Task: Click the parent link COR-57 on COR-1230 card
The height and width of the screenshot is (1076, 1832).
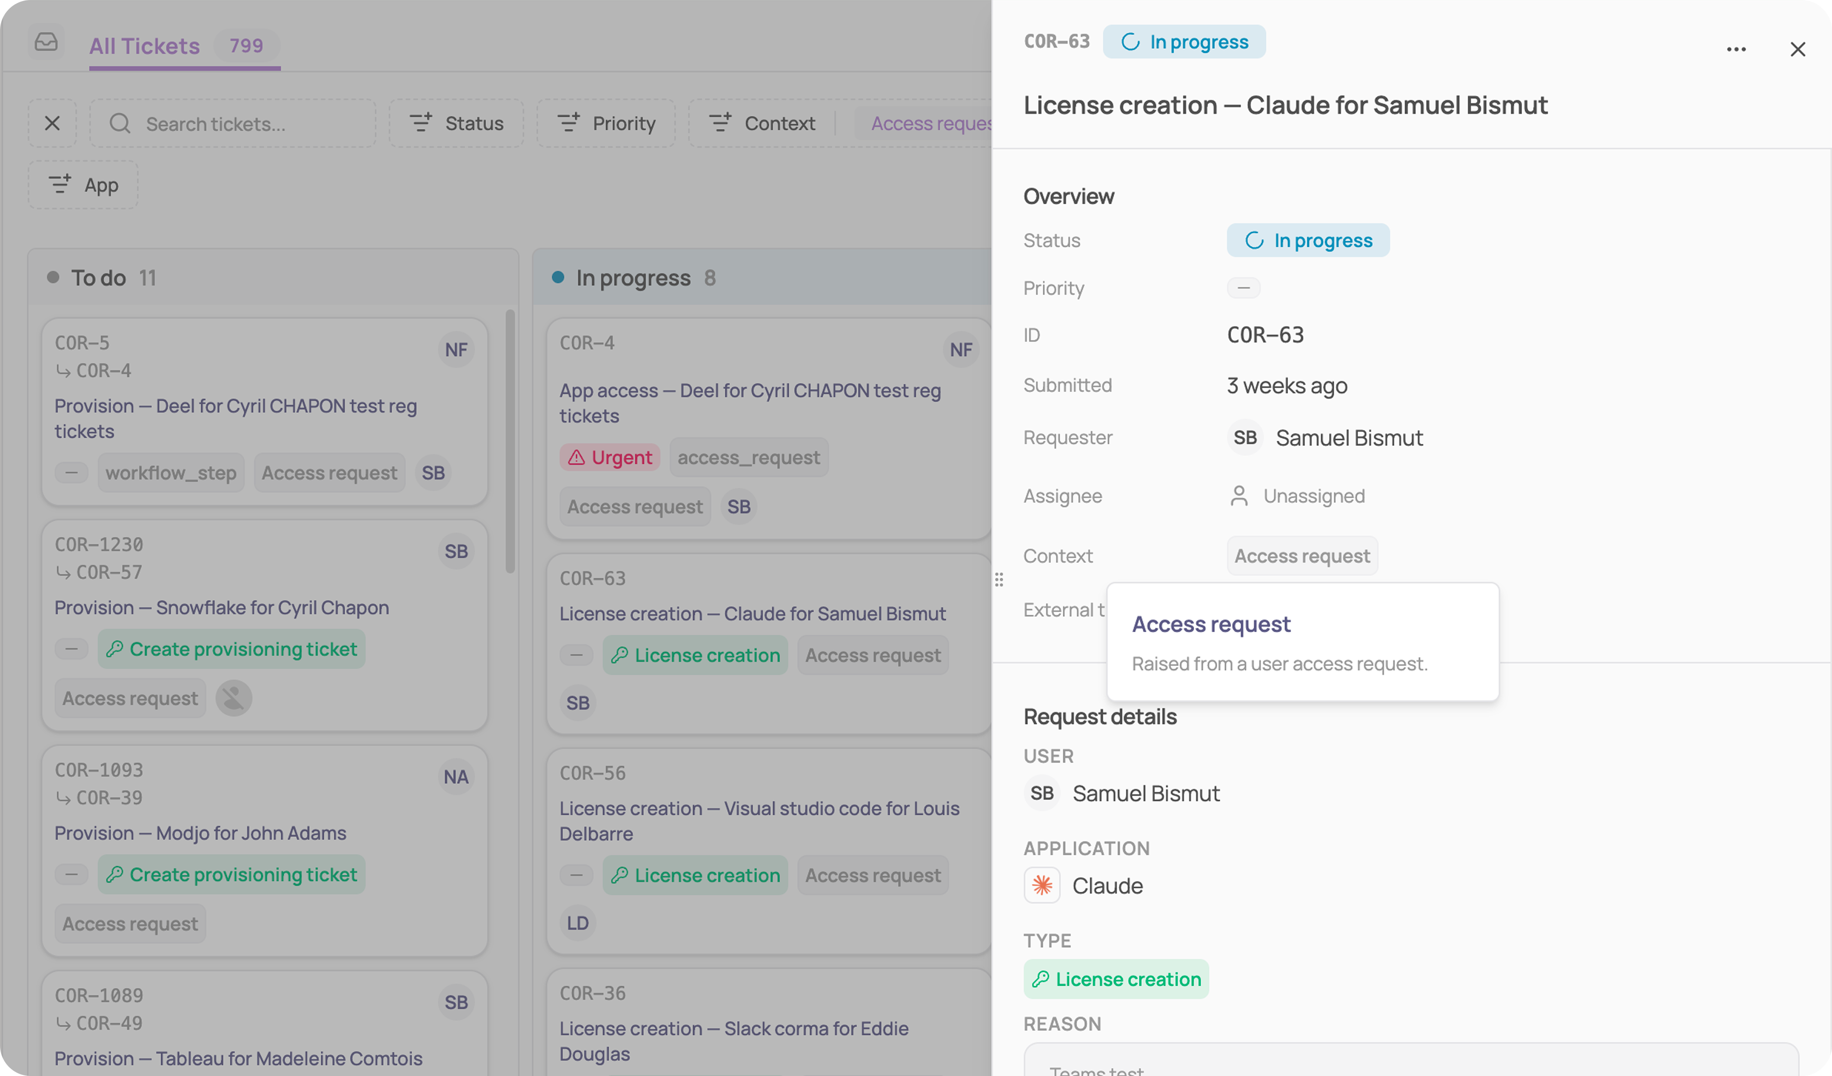Action: (x=110, y=572)
